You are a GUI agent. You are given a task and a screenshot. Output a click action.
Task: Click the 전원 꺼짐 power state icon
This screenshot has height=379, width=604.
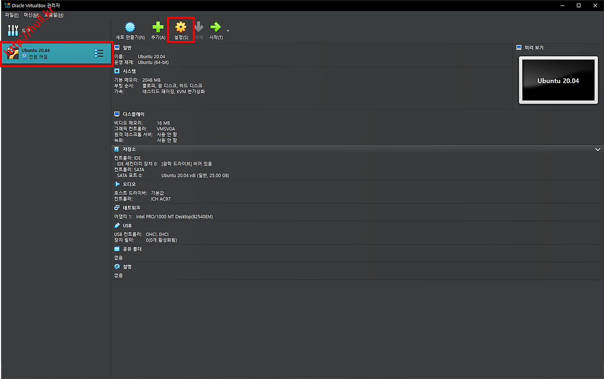click(24, 57)
